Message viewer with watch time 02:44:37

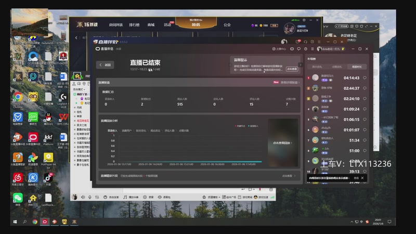pos(365,88)
